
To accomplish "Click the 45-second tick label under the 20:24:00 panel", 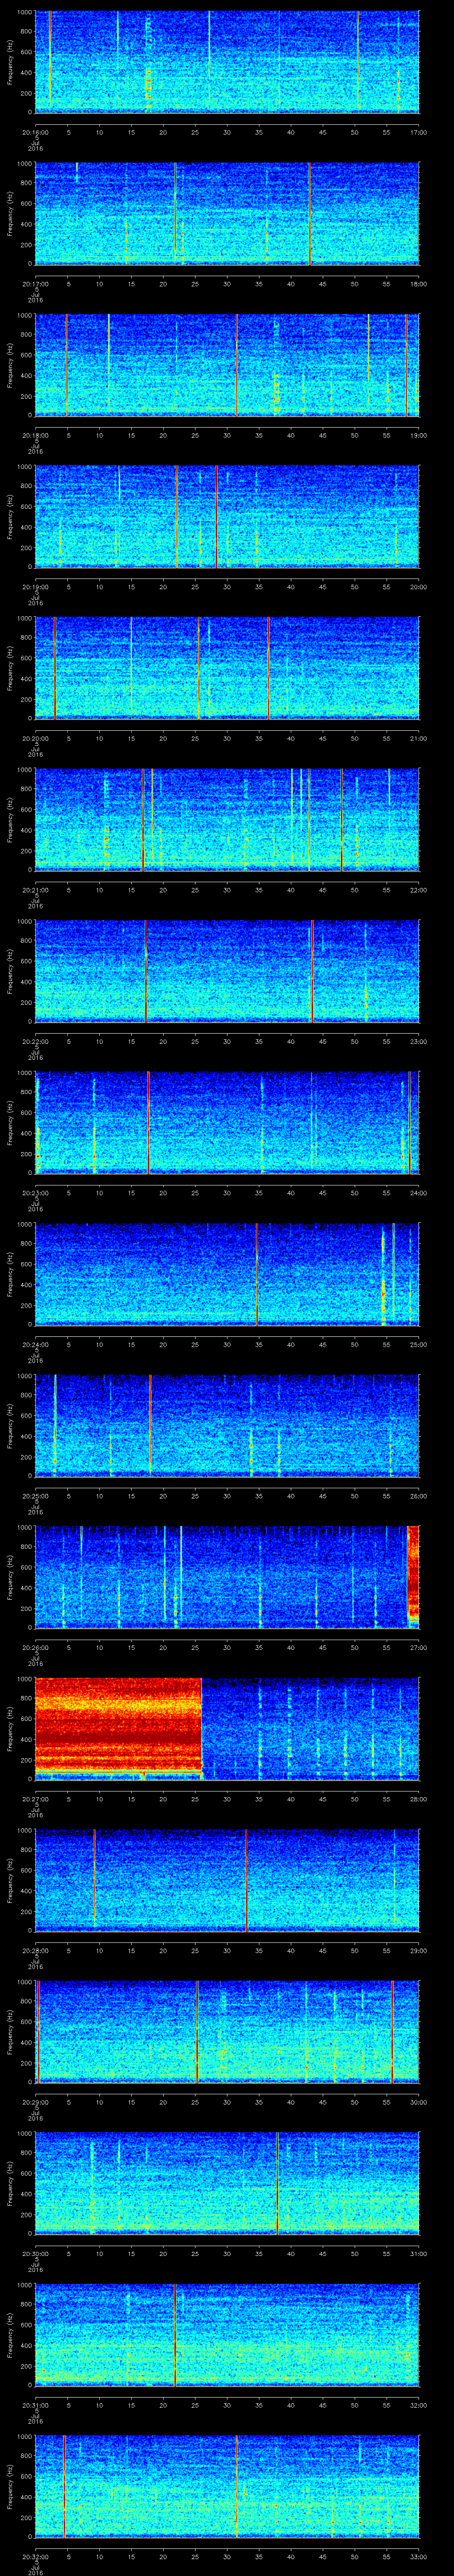I will [322, 1344].
